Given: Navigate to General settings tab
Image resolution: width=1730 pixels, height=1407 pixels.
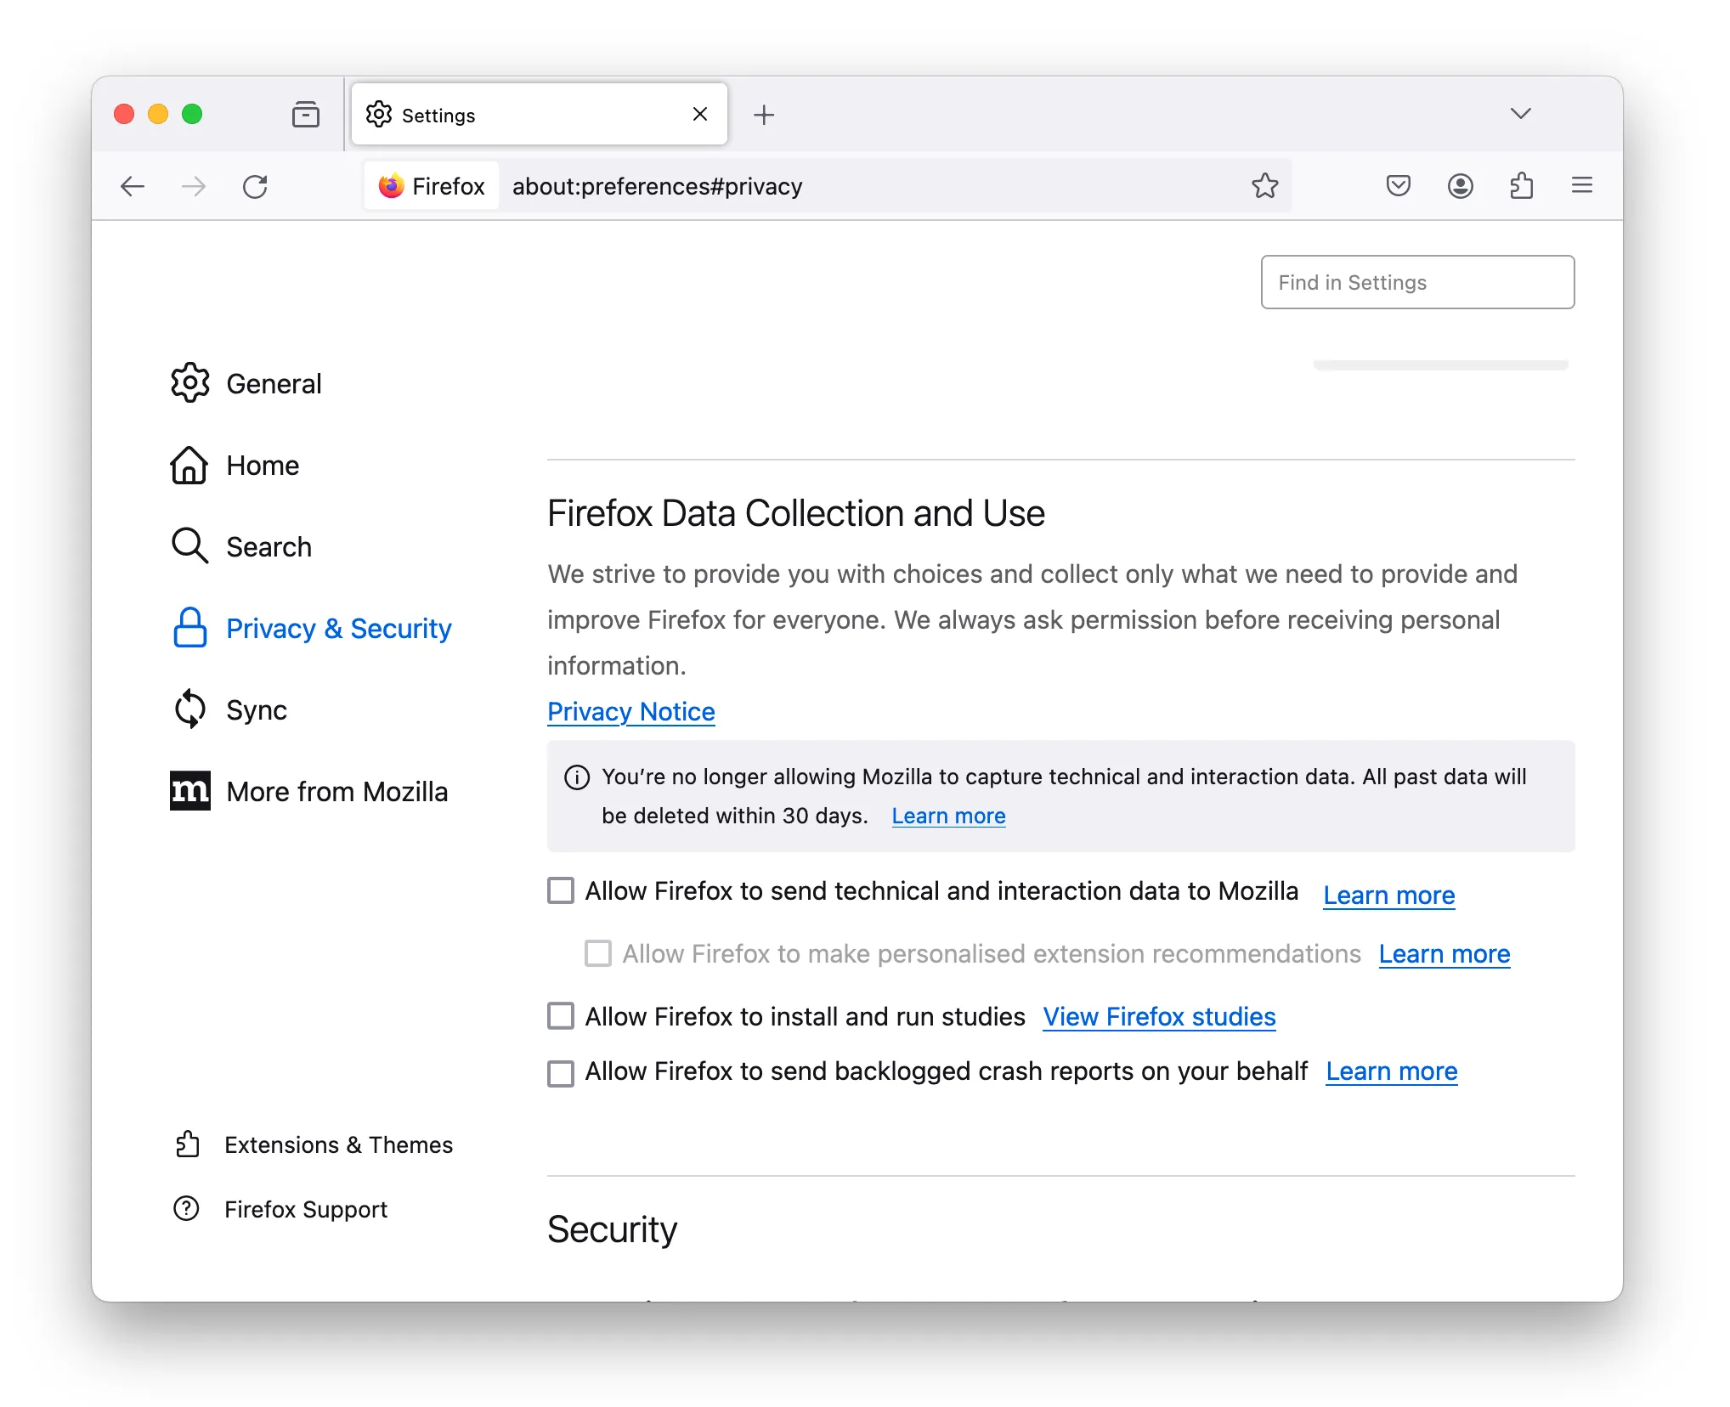Looking at the screenshot, I should tap(273, 381).
